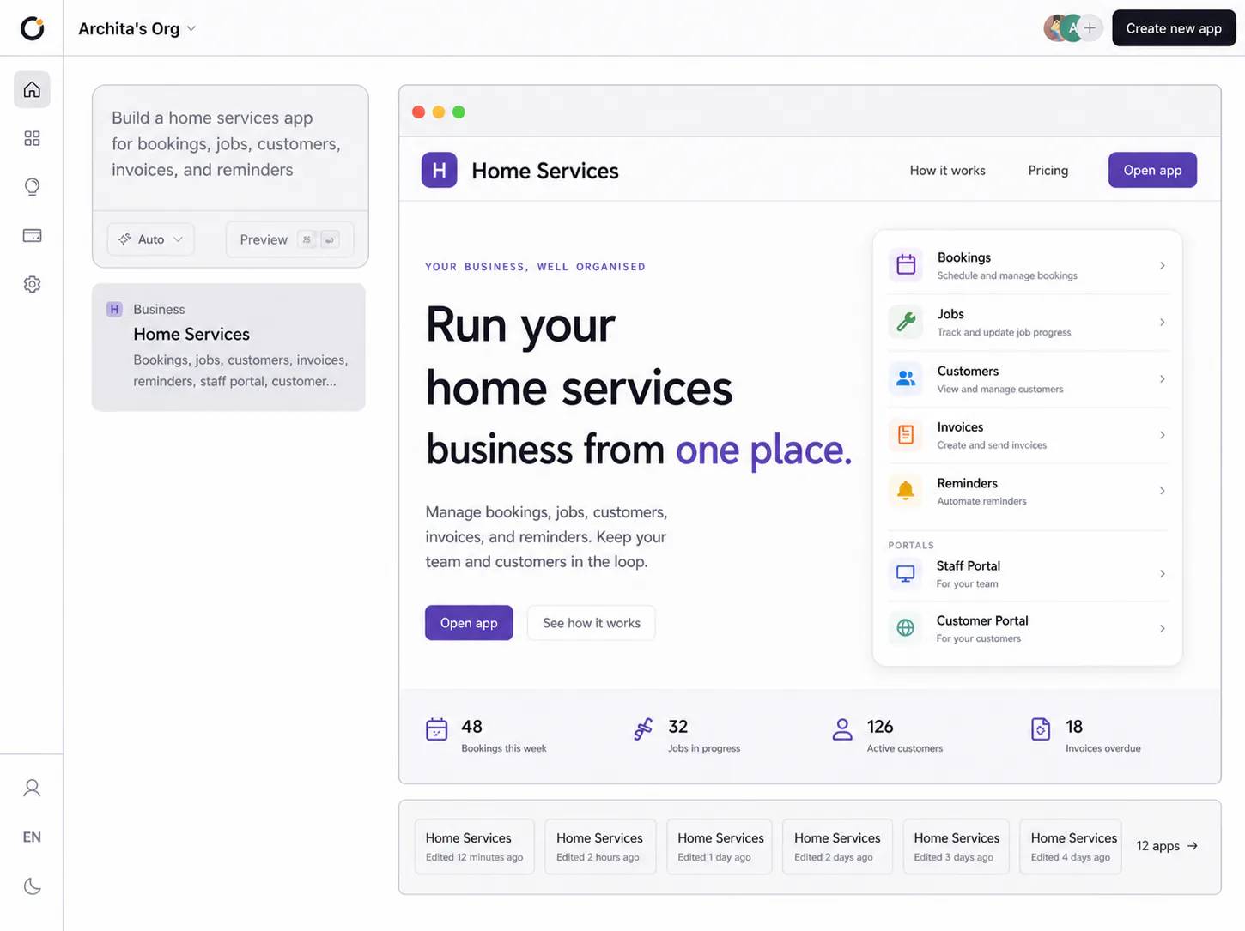Expand the Invoices row chevron

tap(1163, 435)
